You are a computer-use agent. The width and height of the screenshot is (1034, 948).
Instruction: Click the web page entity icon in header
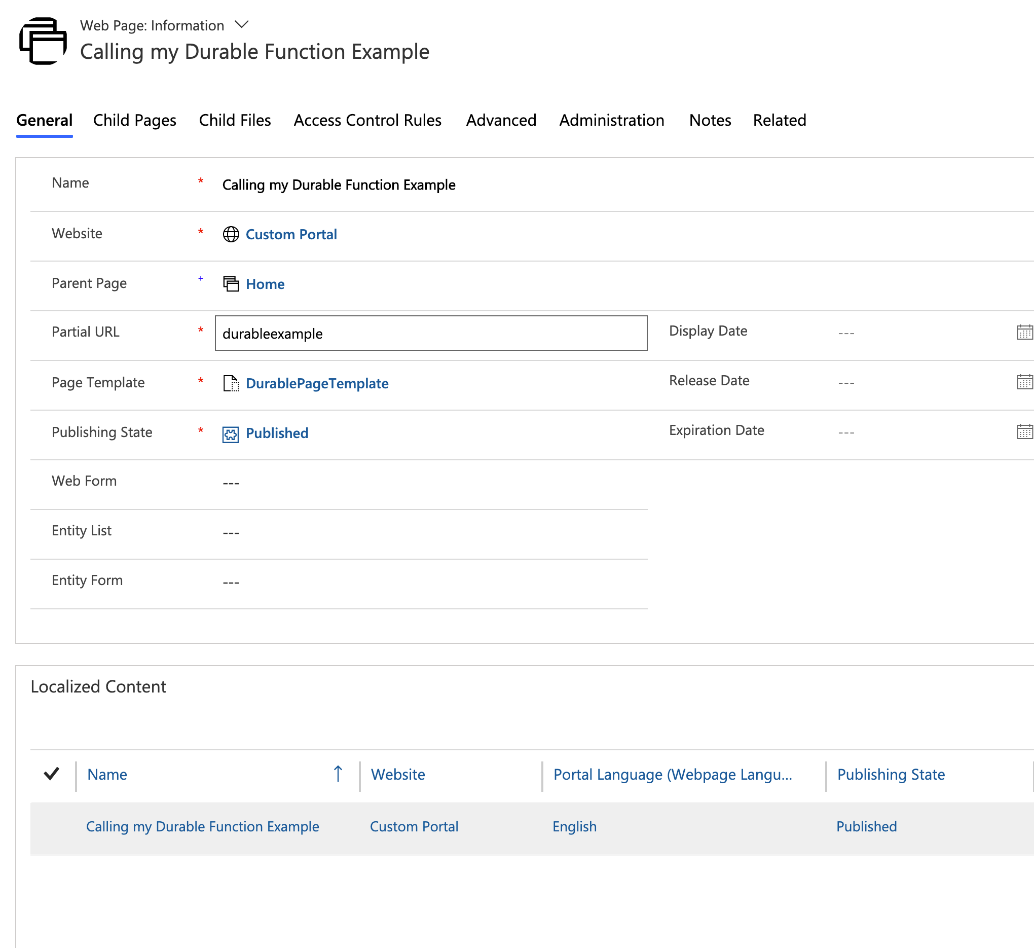[x=43, y=41]
